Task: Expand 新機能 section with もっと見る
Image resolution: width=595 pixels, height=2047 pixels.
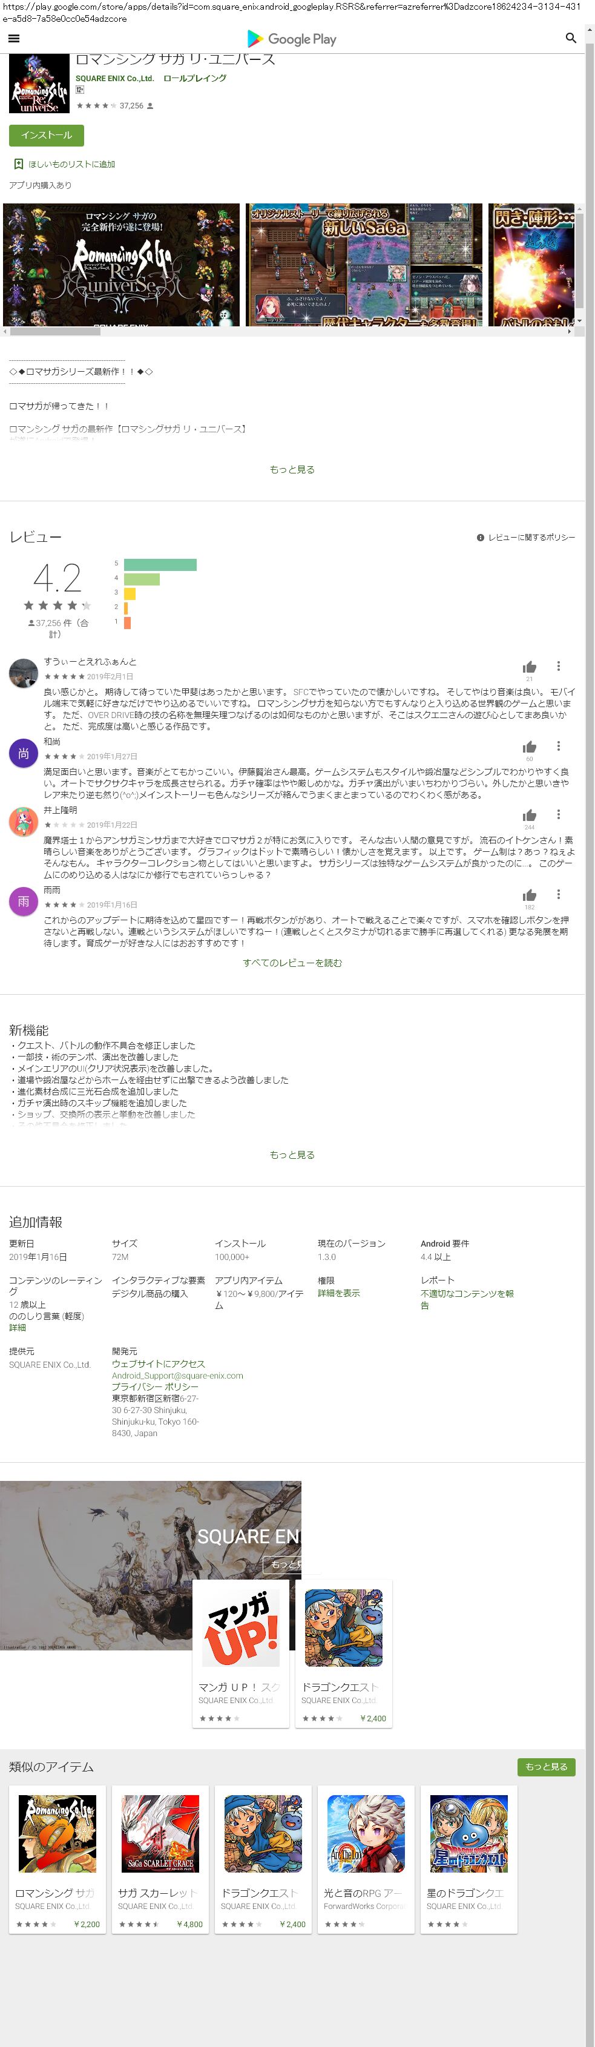Action: pyautogui.click(x=292, y=1155)
